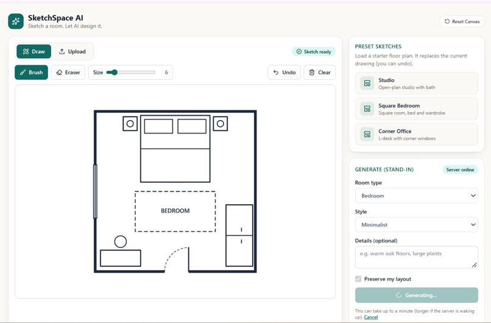The image size is (491, 323).
Task: Select the Brush tool
Action: [31, 73]
